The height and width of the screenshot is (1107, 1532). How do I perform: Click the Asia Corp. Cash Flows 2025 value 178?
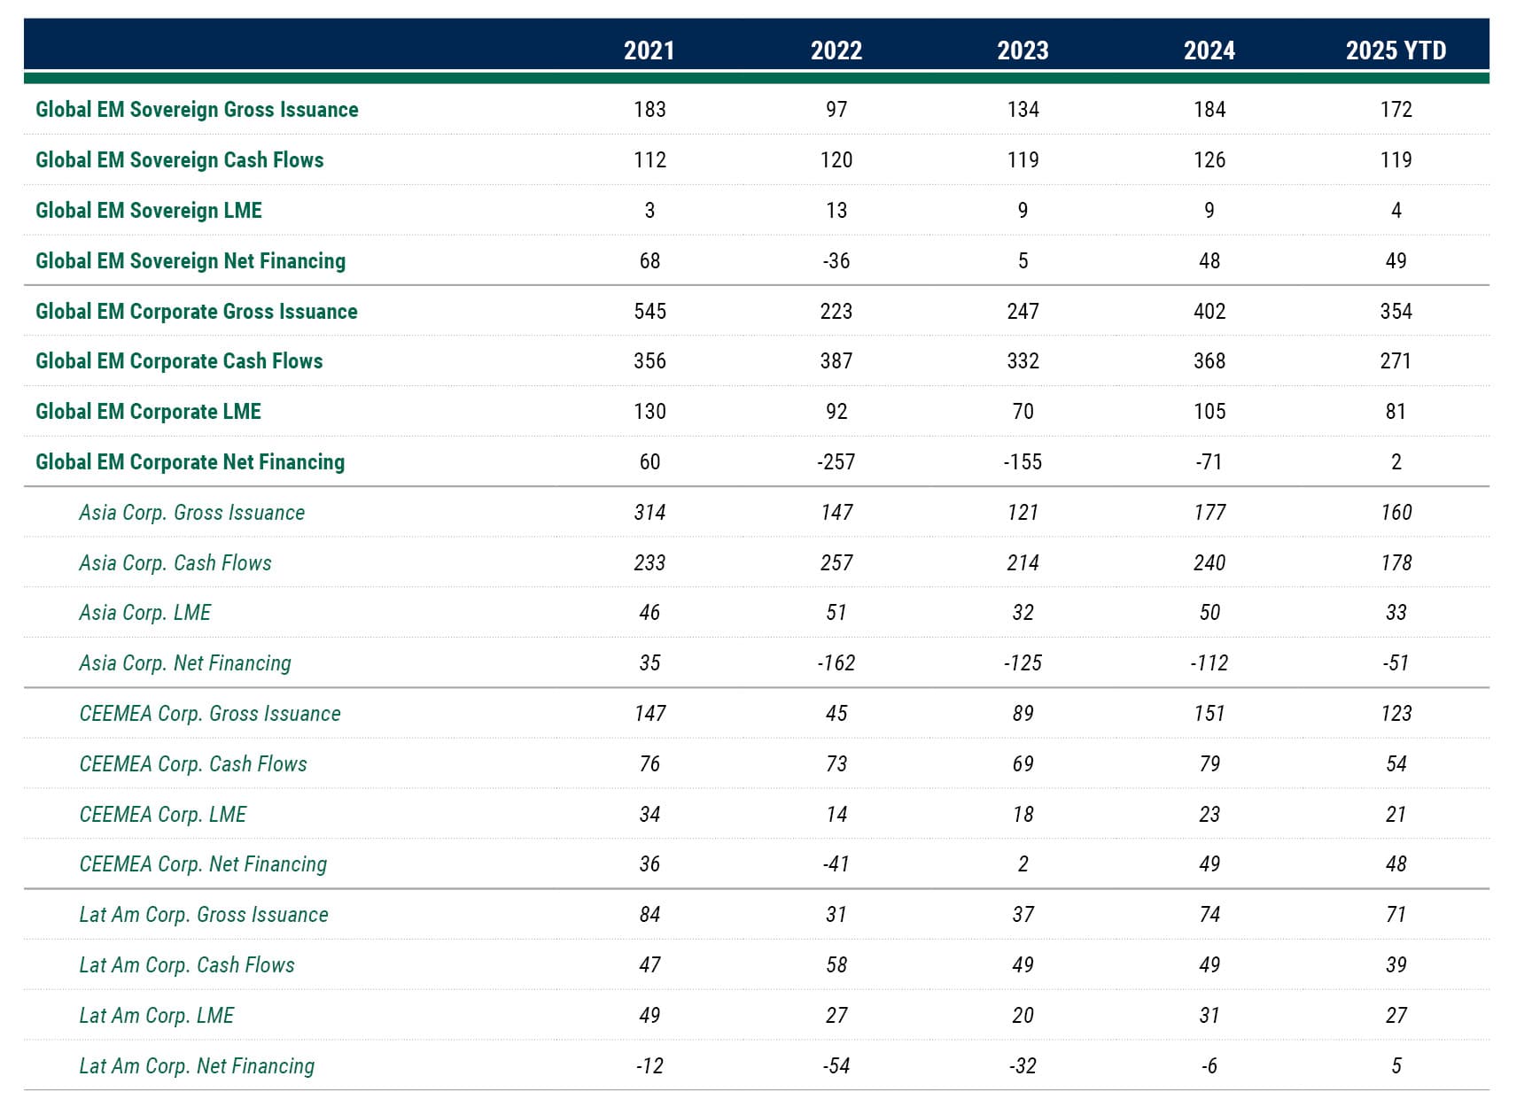click(1396, 562)
